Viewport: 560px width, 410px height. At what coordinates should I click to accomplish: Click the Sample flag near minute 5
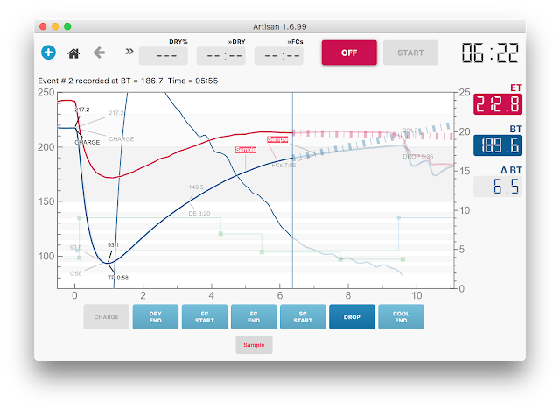245,150
